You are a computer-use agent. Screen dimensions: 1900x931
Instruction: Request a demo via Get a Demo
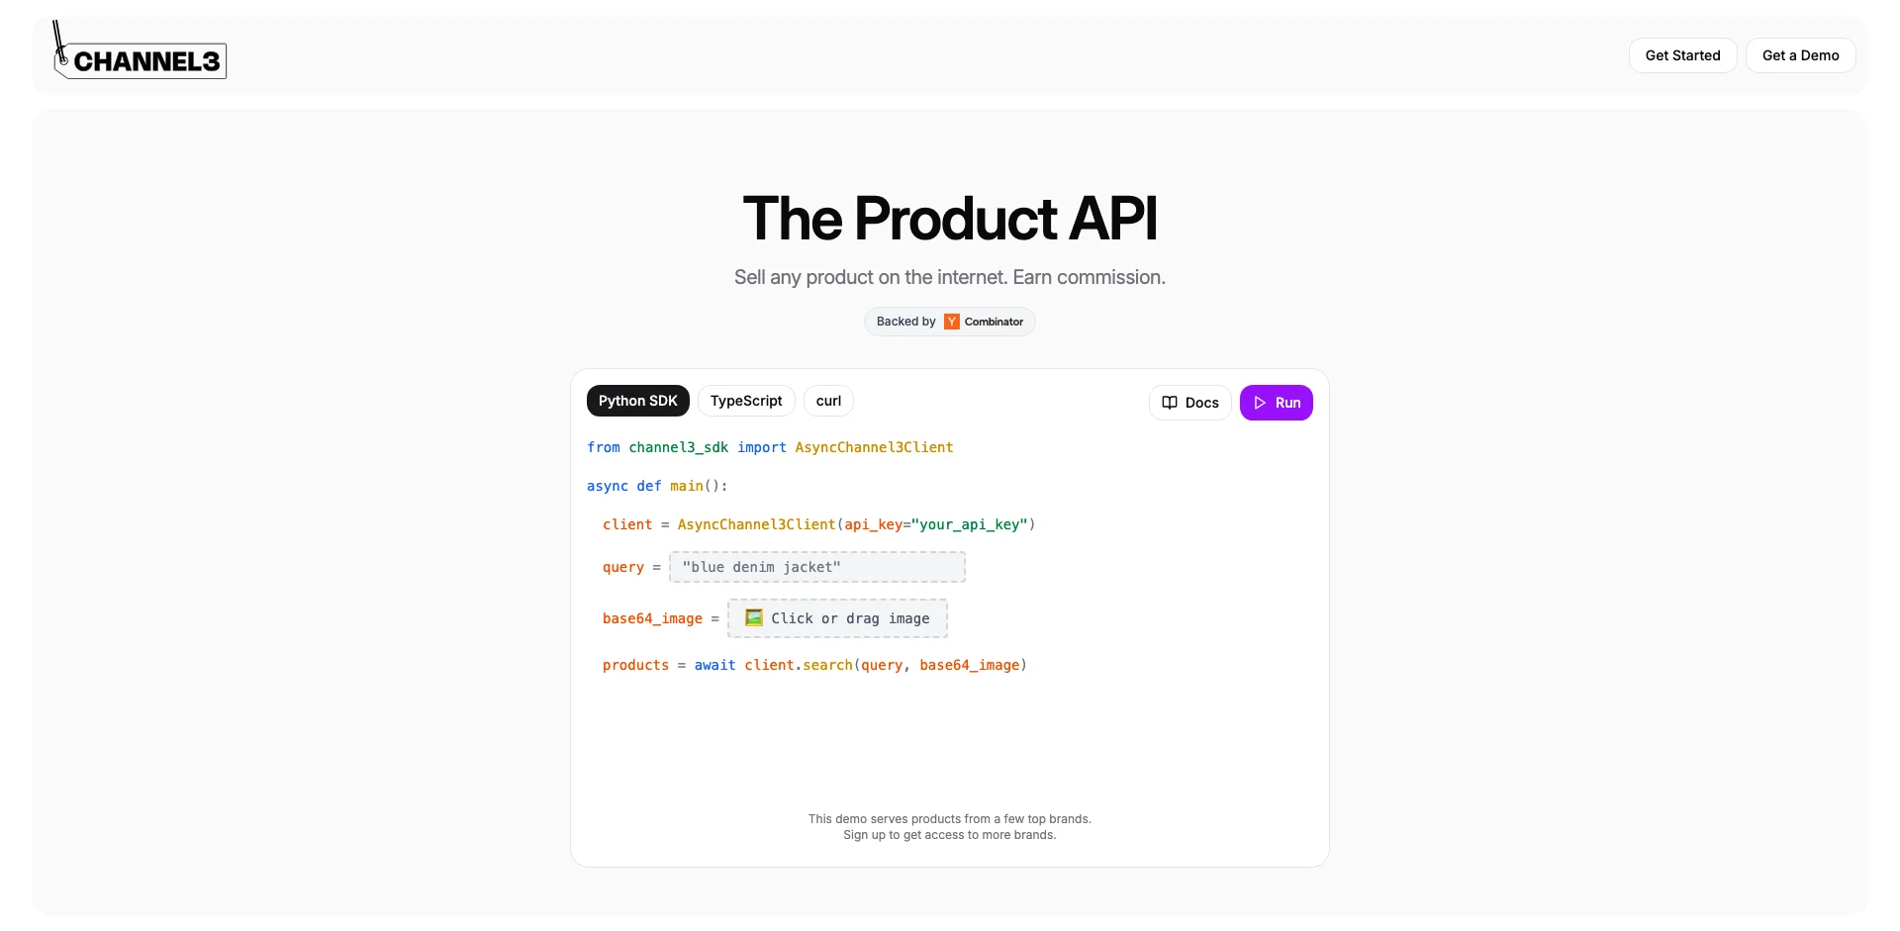pyautogui.click(x=1800, y=55)
